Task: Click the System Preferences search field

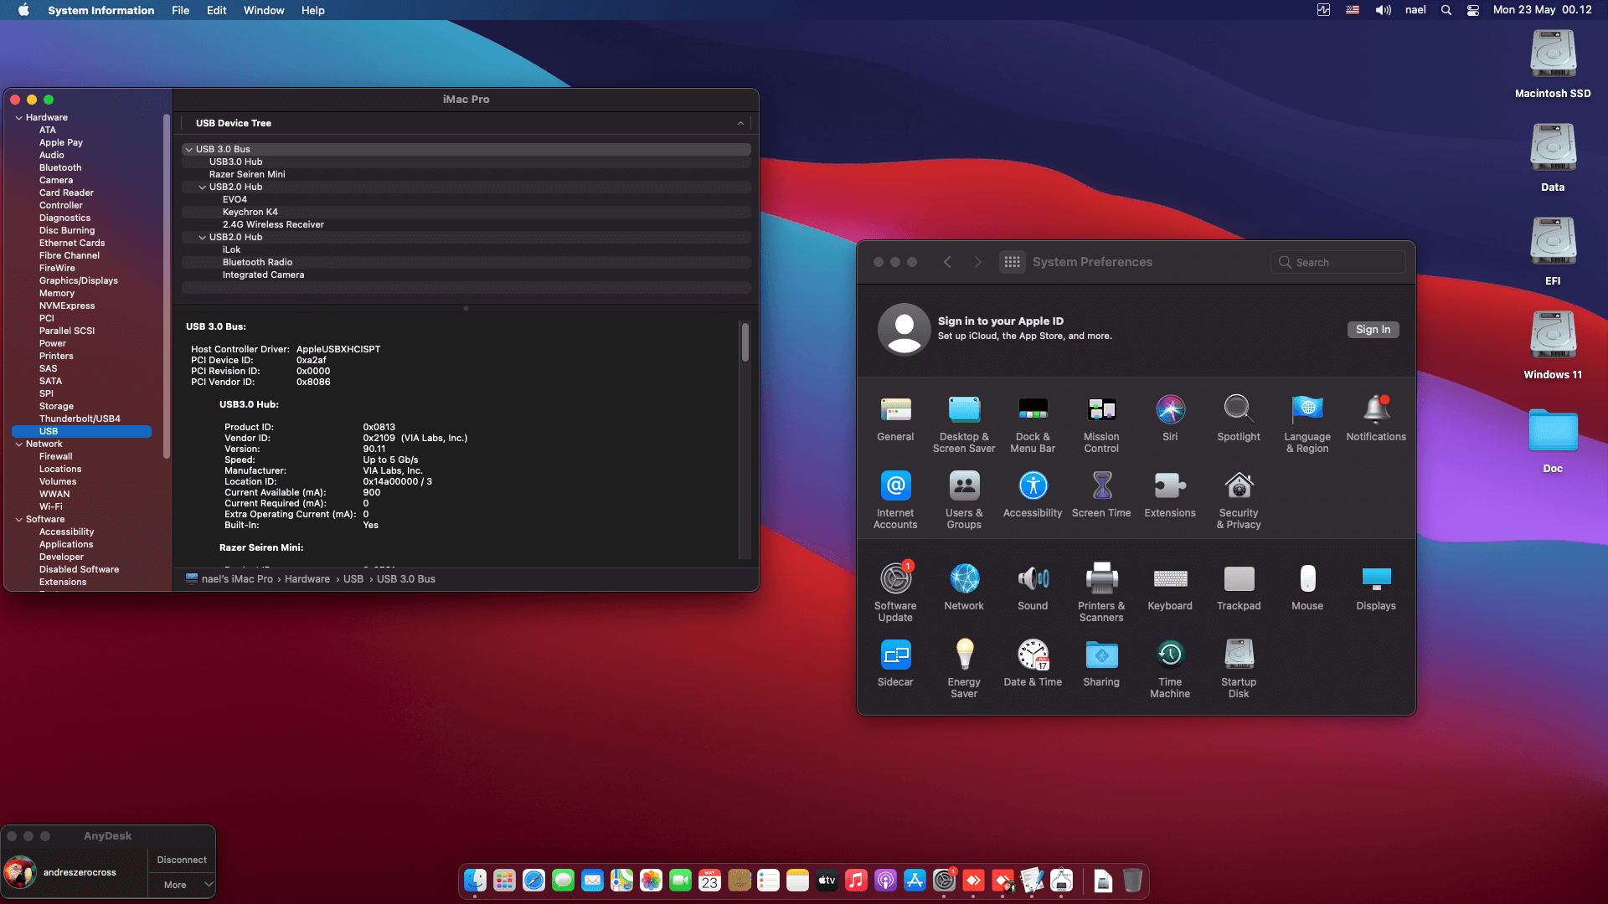Action: 1337,261
